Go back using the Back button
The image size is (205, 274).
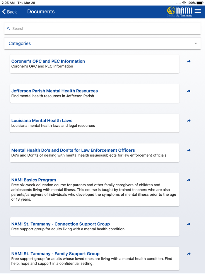pyautogui.click(x=10, y=12)
